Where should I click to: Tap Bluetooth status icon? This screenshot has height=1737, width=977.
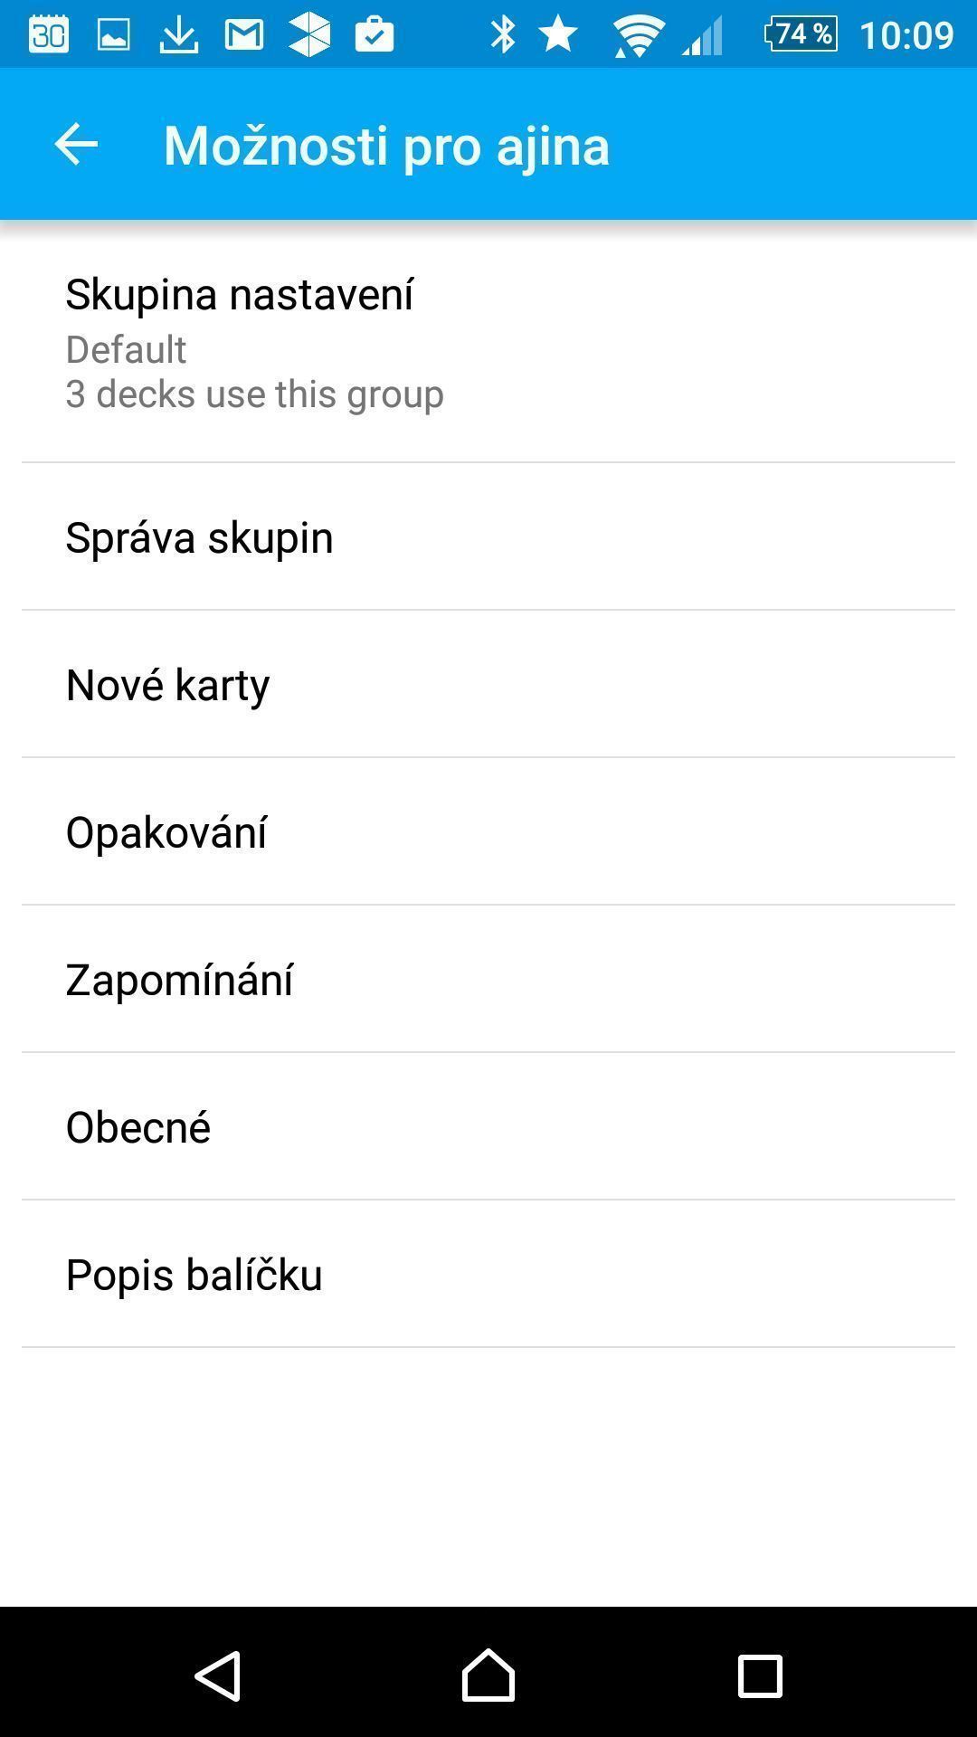point(503,34)
